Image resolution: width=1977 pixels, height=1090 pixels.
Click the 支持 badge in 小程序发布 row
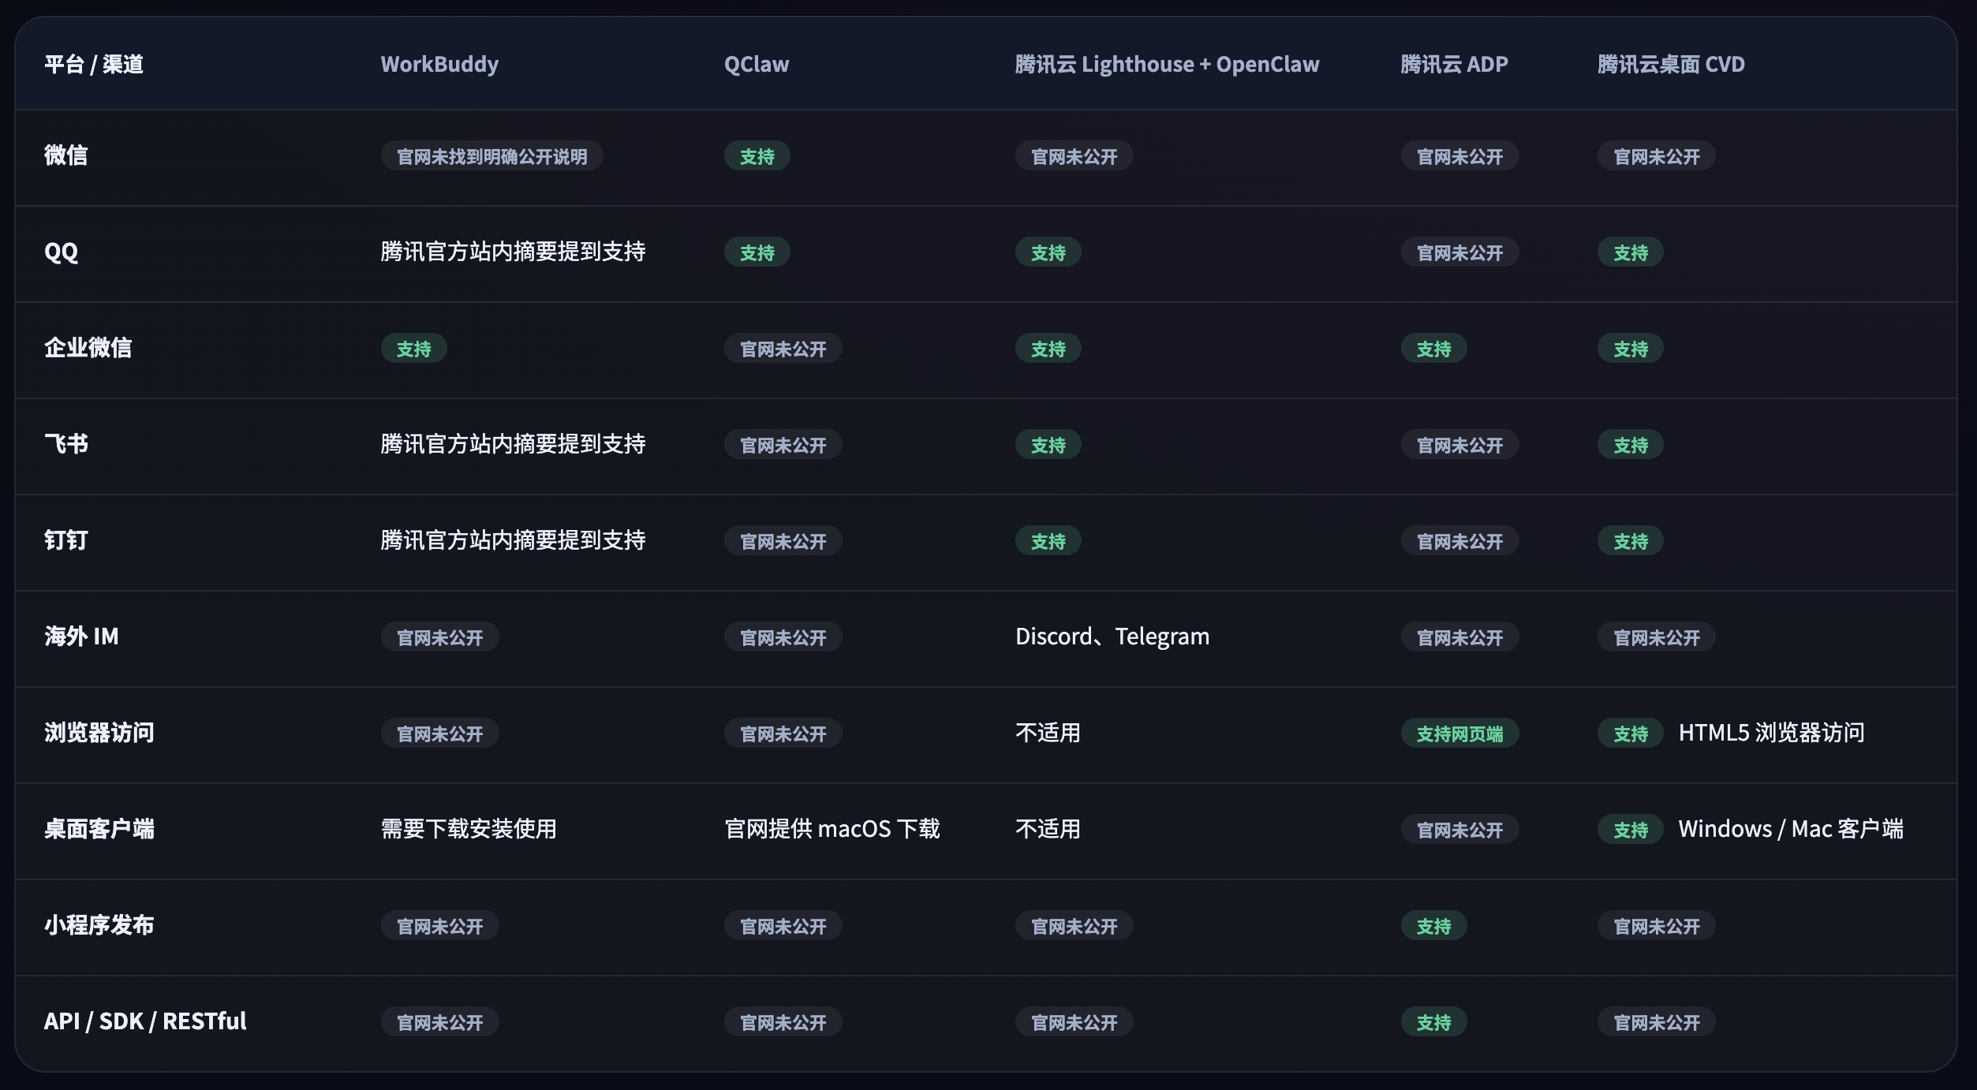1433,926
